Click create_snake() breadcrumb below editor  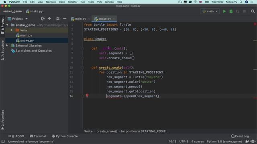pyautogui.click(x=107, y=131)
